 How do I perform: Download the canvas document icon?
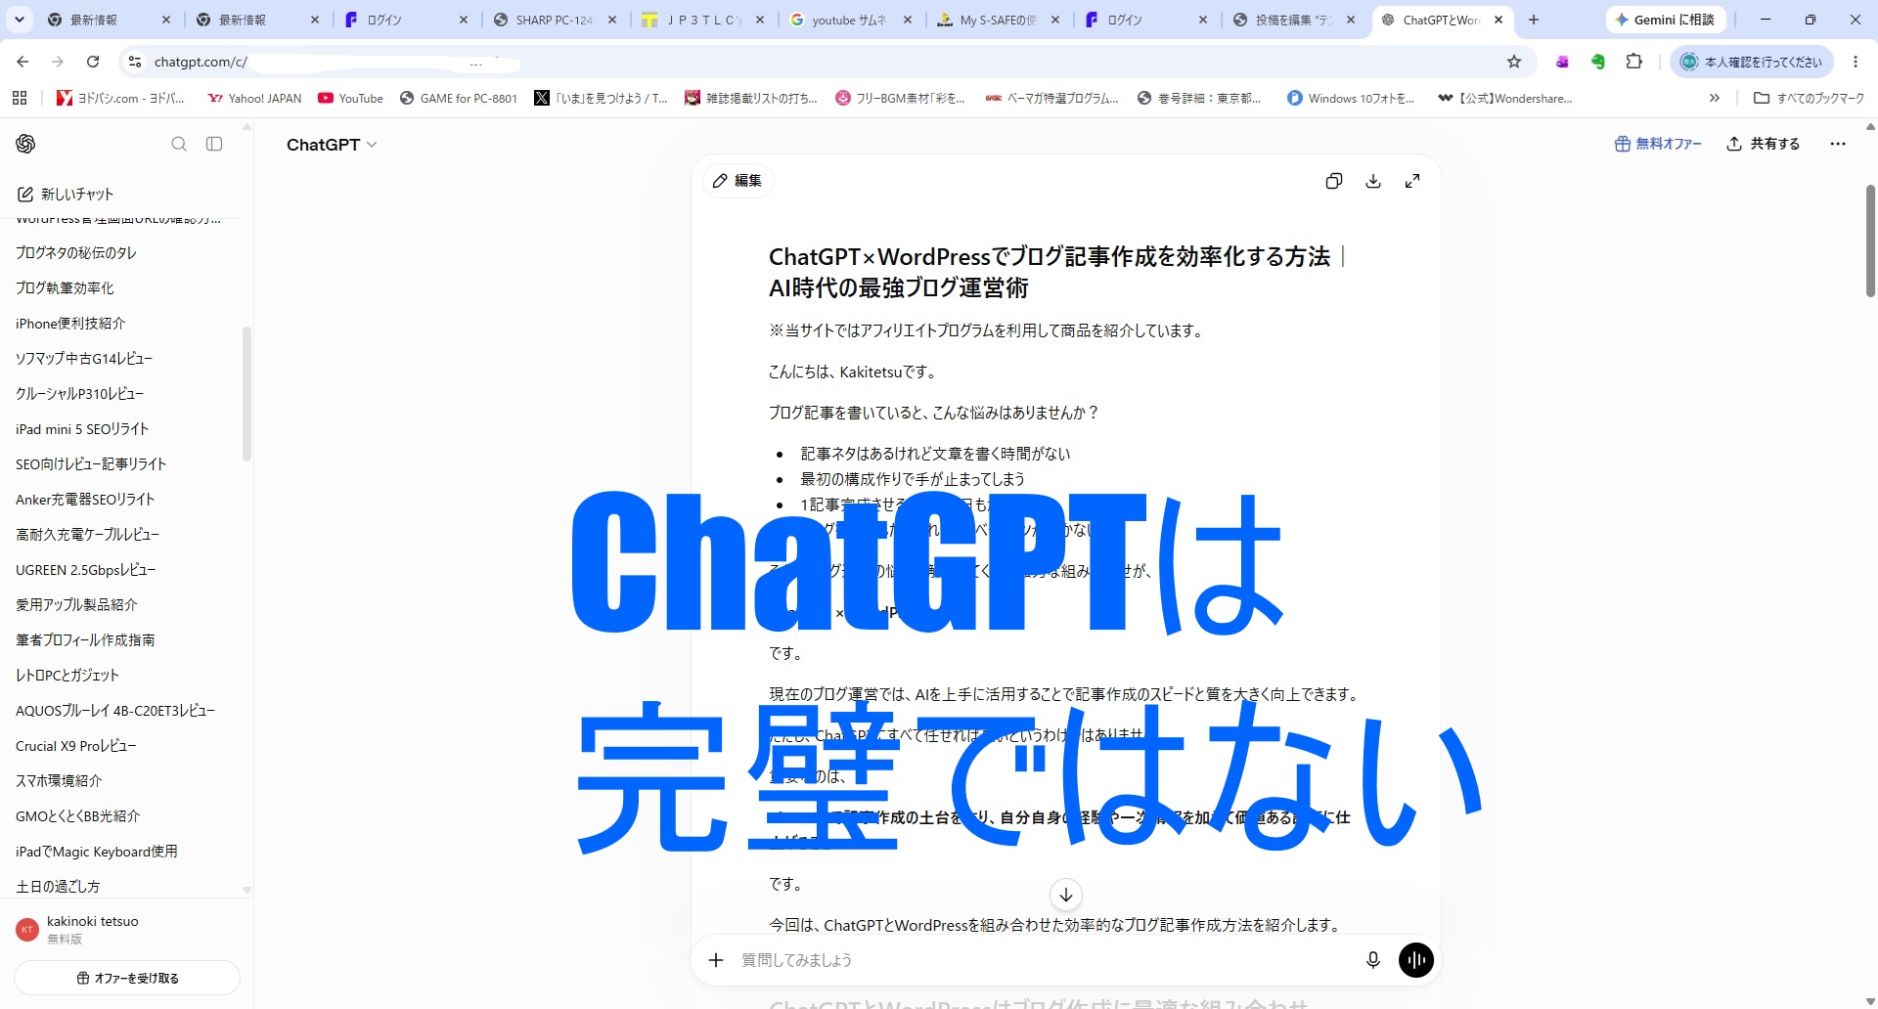click(x=1373, y=181)
